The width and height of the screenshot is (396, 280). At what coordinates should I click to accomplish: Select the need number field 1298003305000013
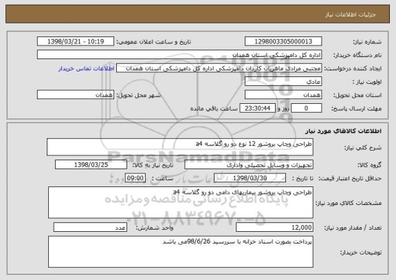283,41
